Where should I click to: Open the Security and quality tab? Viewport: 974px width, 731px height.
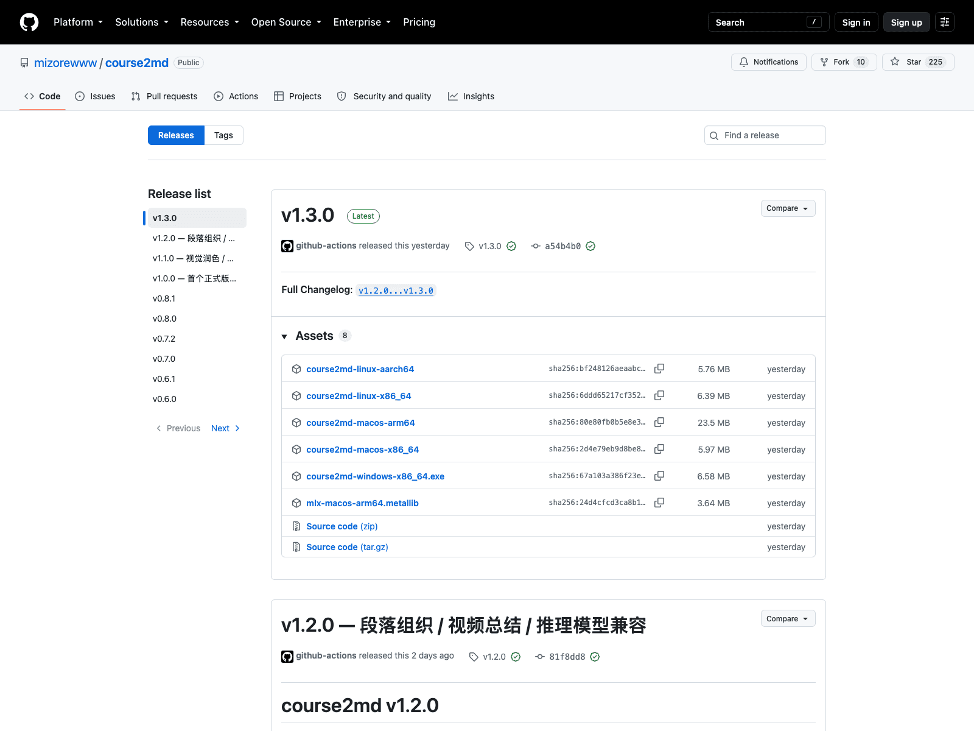[384, 96]
